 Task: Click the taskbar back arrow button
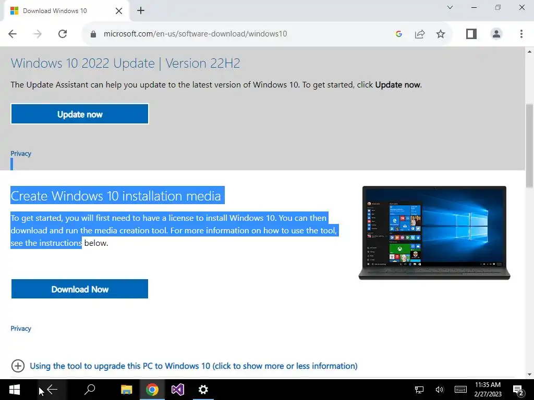52,390
